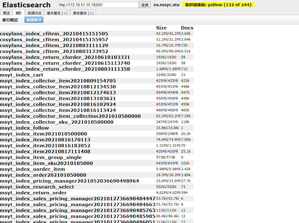Select index msyt_index_item2021010500000
The image size is (299, 223).
click(44, 134)
